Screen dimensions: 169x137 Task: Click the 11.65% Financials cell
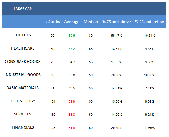150,128
